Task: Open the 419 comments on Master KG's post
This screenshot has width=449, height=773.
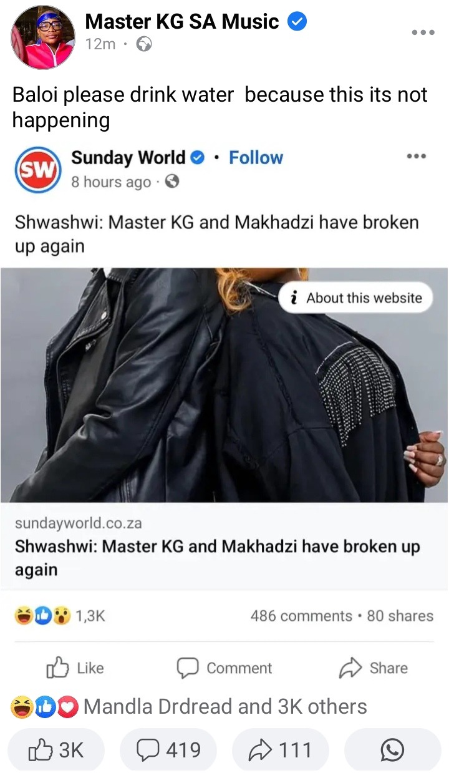Action: point(168,749)
